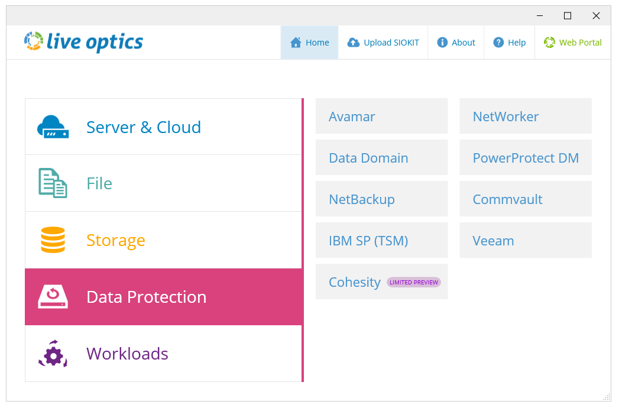
Task: Choose the PowerProtect DM collector
Action: pos(526,157)
